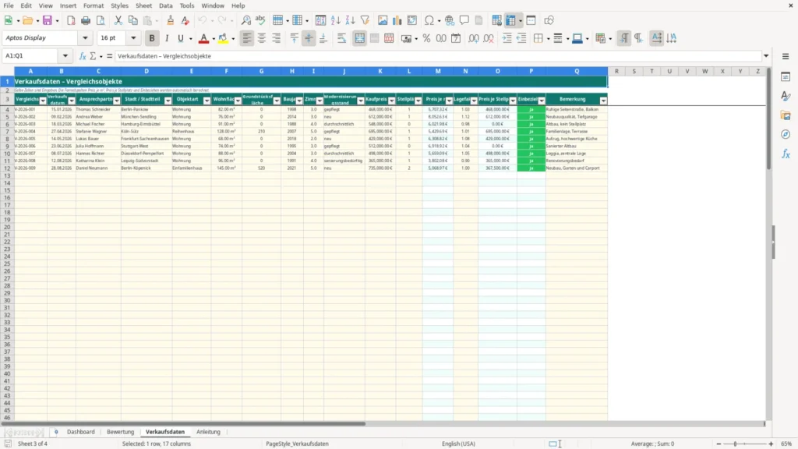
Task: Open the Gallery icon in sidebar
Action: pyautogui.click(x=786, y=115)
